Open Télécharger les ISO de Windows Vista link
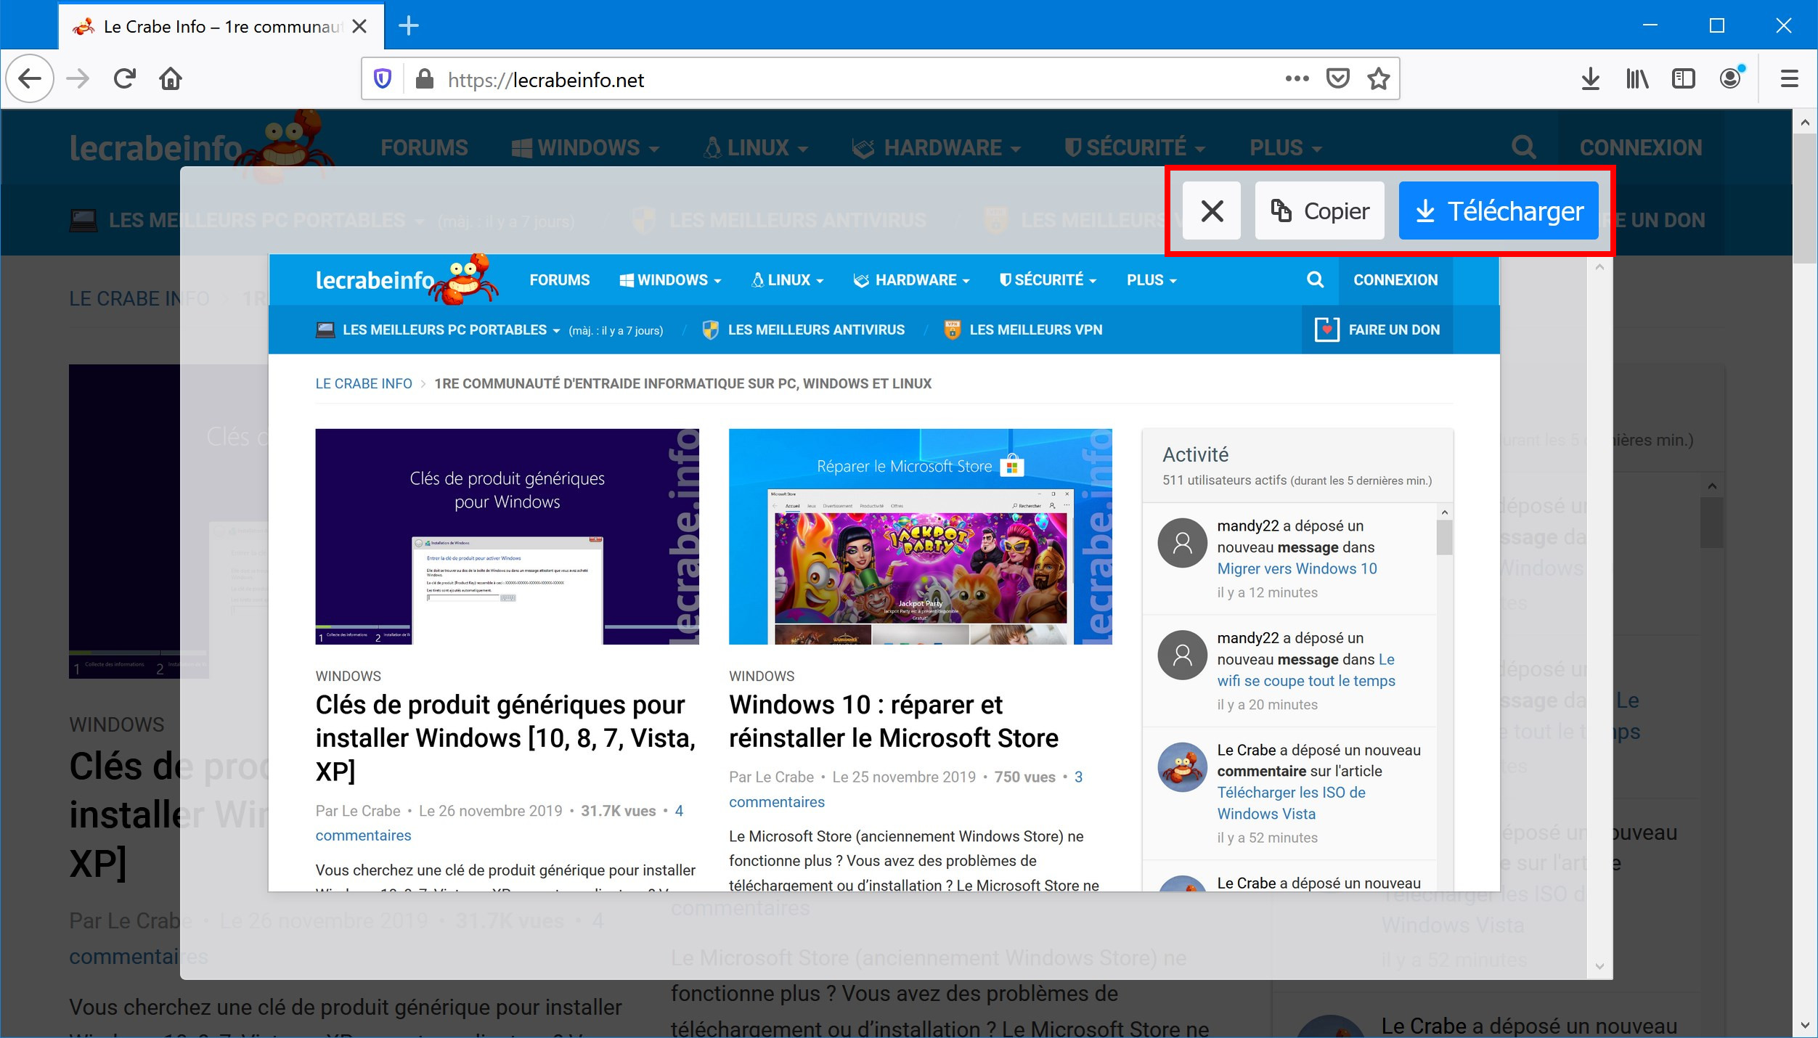The height and width of the screenshot is (1038, 1818). click(x=1291, y=803)
